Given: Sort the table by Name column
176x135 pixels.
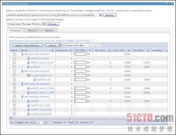Looking at the screenshot, I should (x=53, y=50).
